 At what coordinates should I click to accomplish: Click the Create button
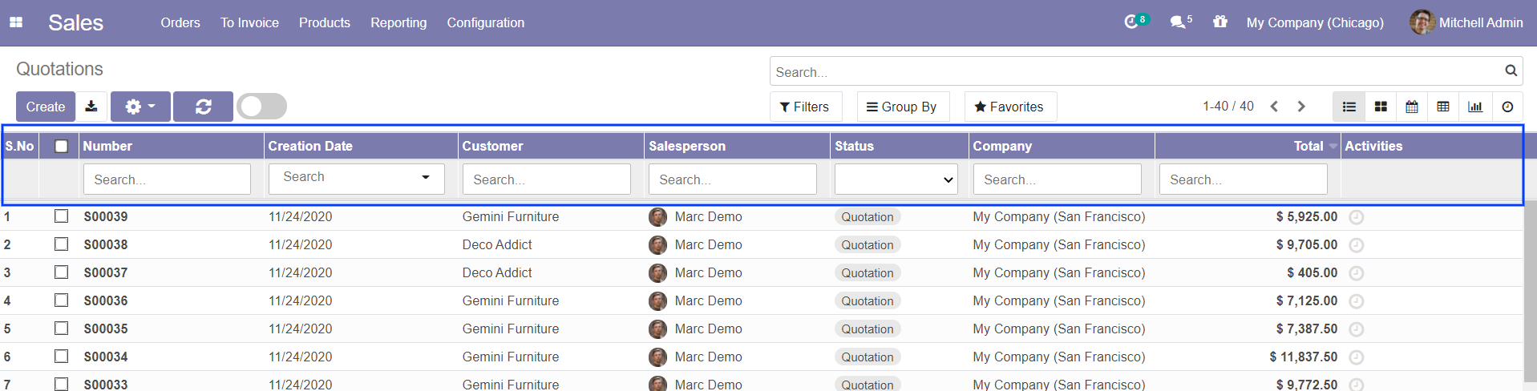[46, 107]
